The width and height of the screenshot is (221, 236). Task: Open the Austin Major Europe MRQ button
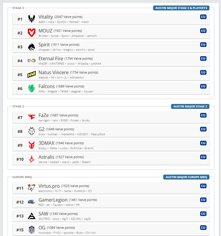[186, 177]
